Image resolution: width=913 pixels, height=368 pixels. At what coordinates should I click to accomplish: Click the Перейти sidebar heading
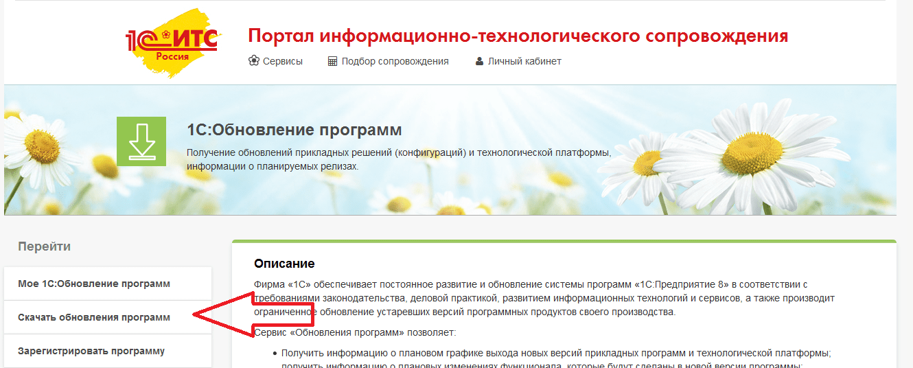45,246
